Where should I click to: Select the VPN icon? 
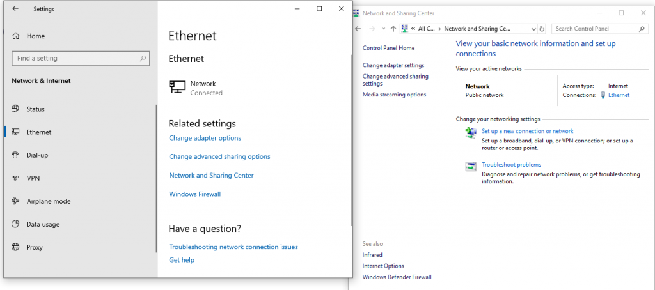click(x=15, y=178)
